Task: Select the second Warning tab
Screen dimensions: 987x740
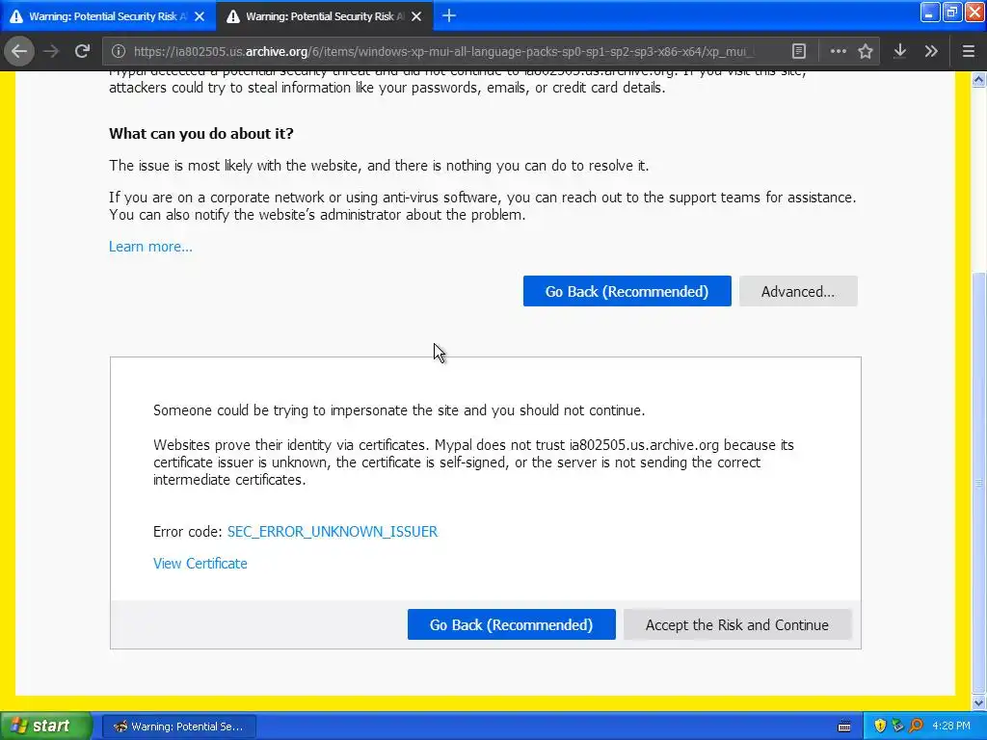Action: tap(325, 16)
